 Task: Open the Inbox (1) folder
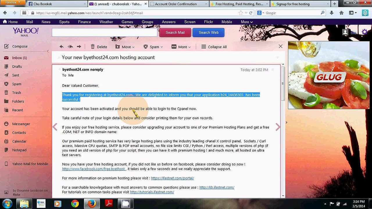point(19,58)
